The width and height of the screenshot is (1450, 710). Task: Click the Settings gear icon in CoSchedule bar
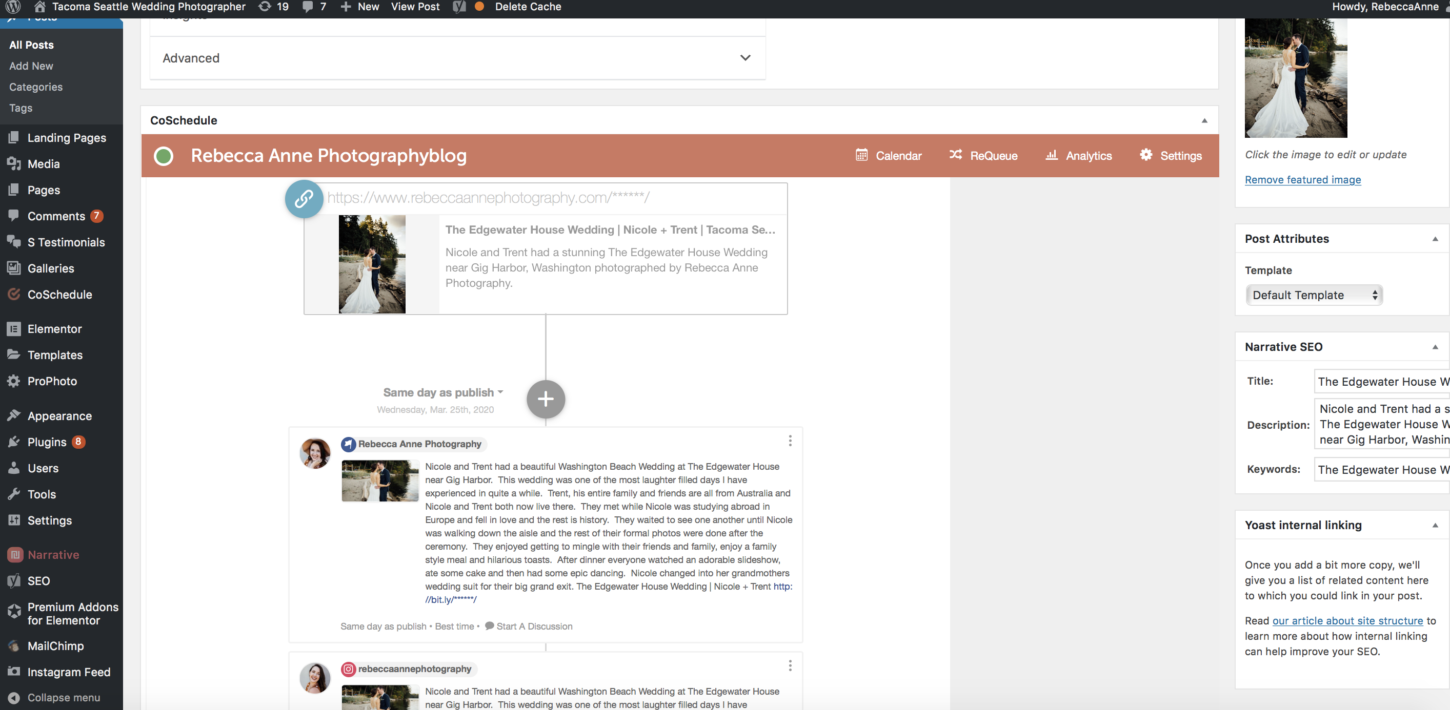(1145, 155)
